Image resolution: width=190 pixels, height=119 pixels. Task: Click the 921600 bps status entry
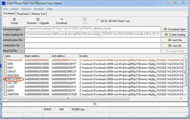78,109
